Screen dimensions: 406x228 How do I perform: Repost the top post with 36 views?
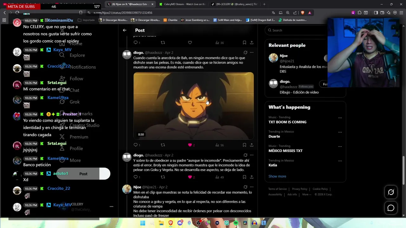[163, 42]
